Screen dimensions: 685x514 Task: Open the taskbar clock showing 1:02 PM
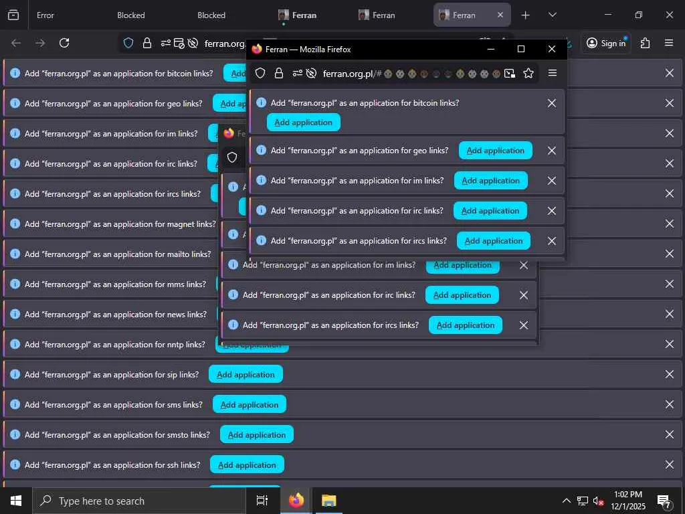tap(627, 501)
